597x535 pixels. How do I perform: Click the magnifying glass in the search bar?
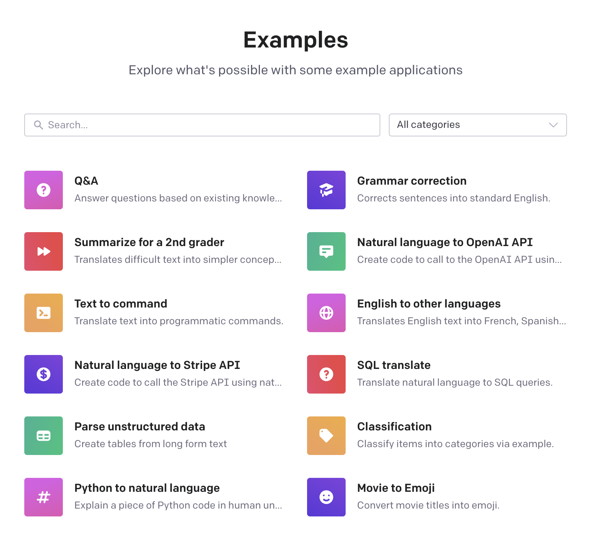(x=39, y=125)
